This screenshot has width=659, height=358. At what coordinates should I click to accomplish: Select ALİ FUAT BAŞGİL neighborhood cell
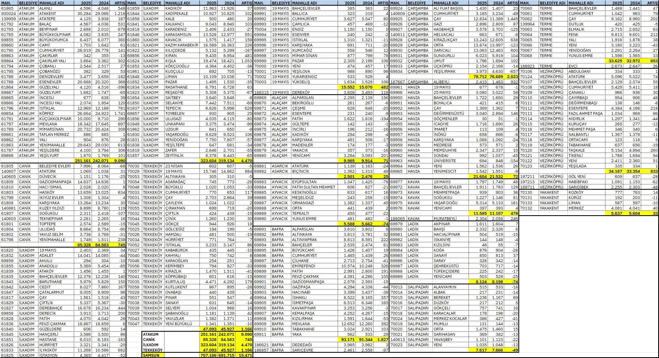click(448, 8)
